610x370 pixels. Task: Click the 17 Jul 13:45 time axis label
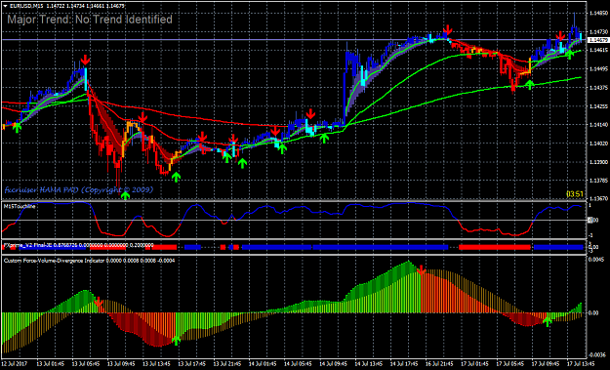point(581,364)
